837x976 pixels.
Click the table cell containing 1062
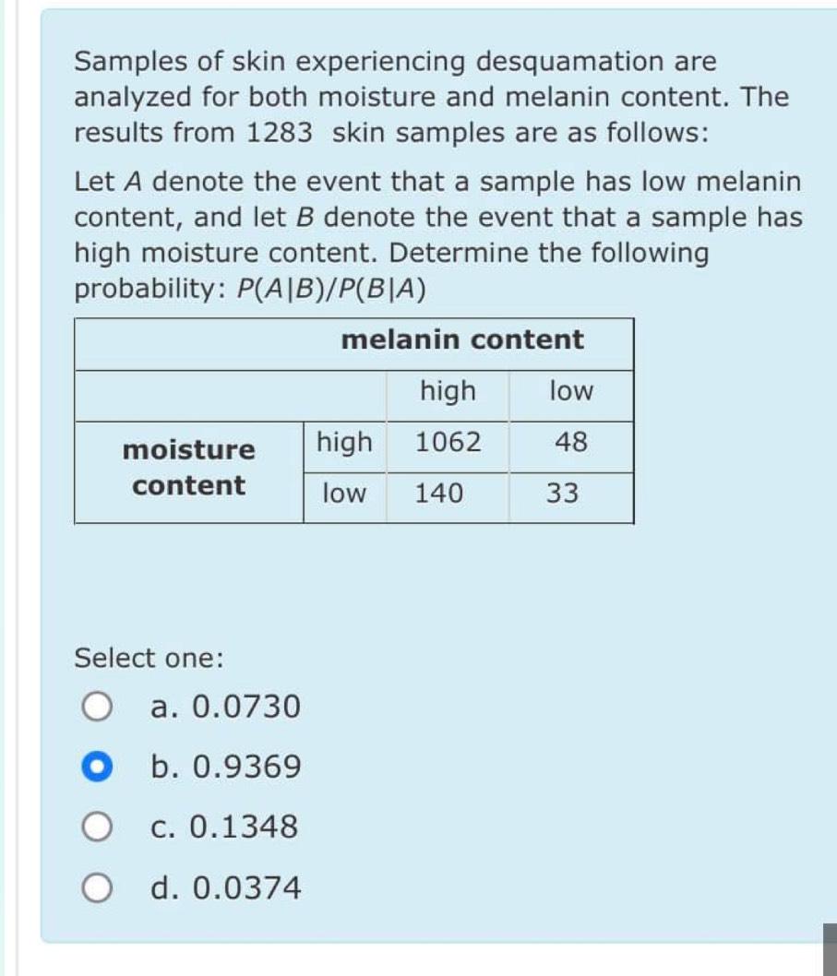(447, 443)
